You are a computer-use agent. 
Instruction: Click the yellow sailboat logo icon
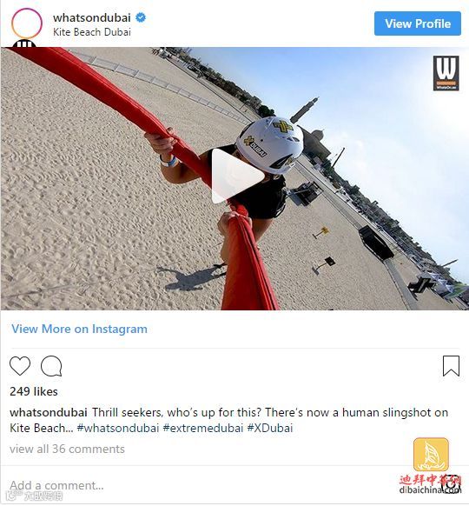coord(431,455)
